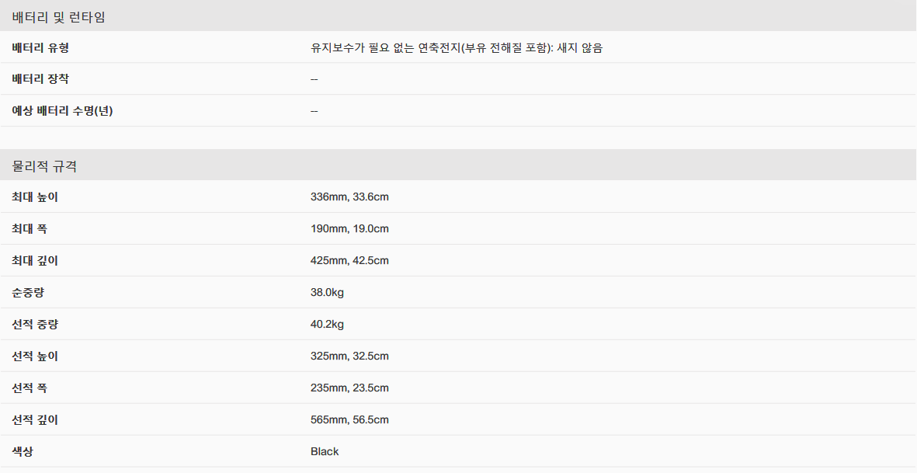This screenshot has height=473, width=917.
Task: Click the battery type description text
Action: pyautogui.click(x=456, y=48)
